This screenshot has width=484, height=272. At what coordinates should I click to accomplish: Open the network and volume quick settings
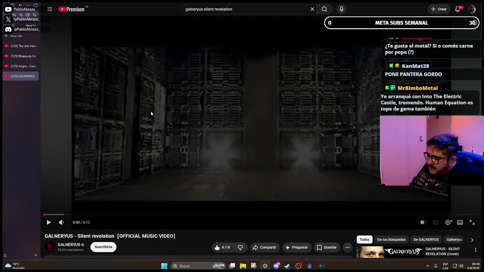458,266
